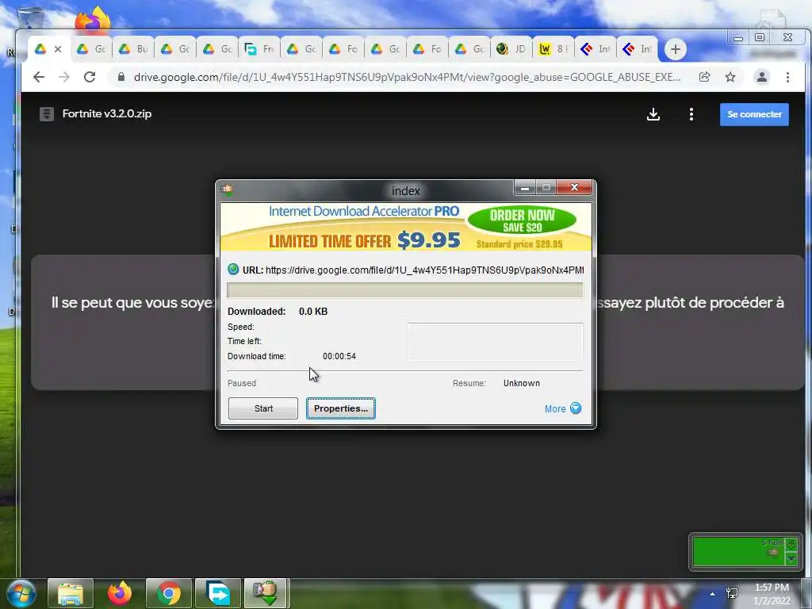
Task: Switch to the '8 F' tab
Action: coord(553,49)
